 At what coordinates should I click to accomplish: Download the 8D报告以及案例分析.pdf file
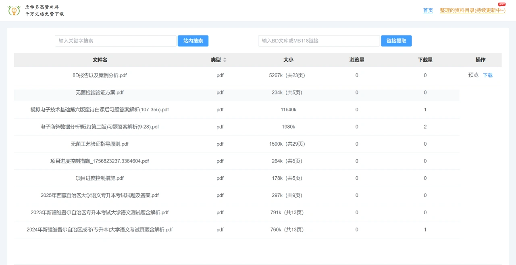(x=488, y=75)
